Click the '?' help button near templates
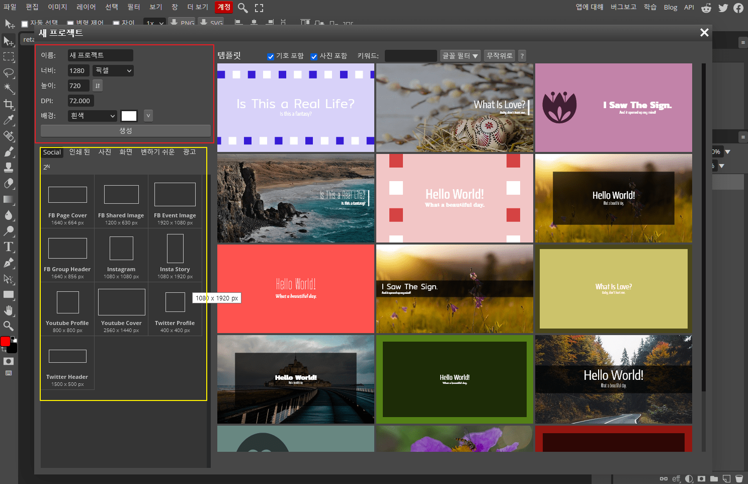The image size is (748, 484). (522, 56)
